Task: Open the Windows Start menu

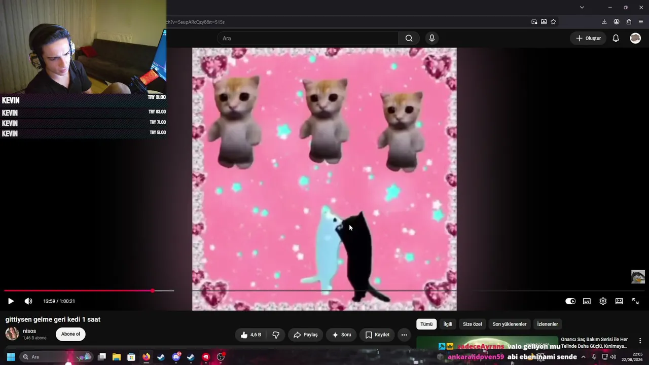Action: pos(11,357)
